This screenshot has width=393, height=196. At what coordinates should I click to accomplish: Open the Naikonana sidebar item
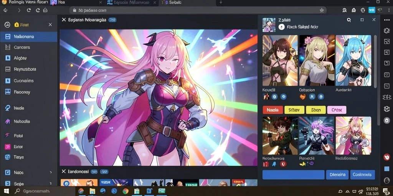[x=28, y=36]
